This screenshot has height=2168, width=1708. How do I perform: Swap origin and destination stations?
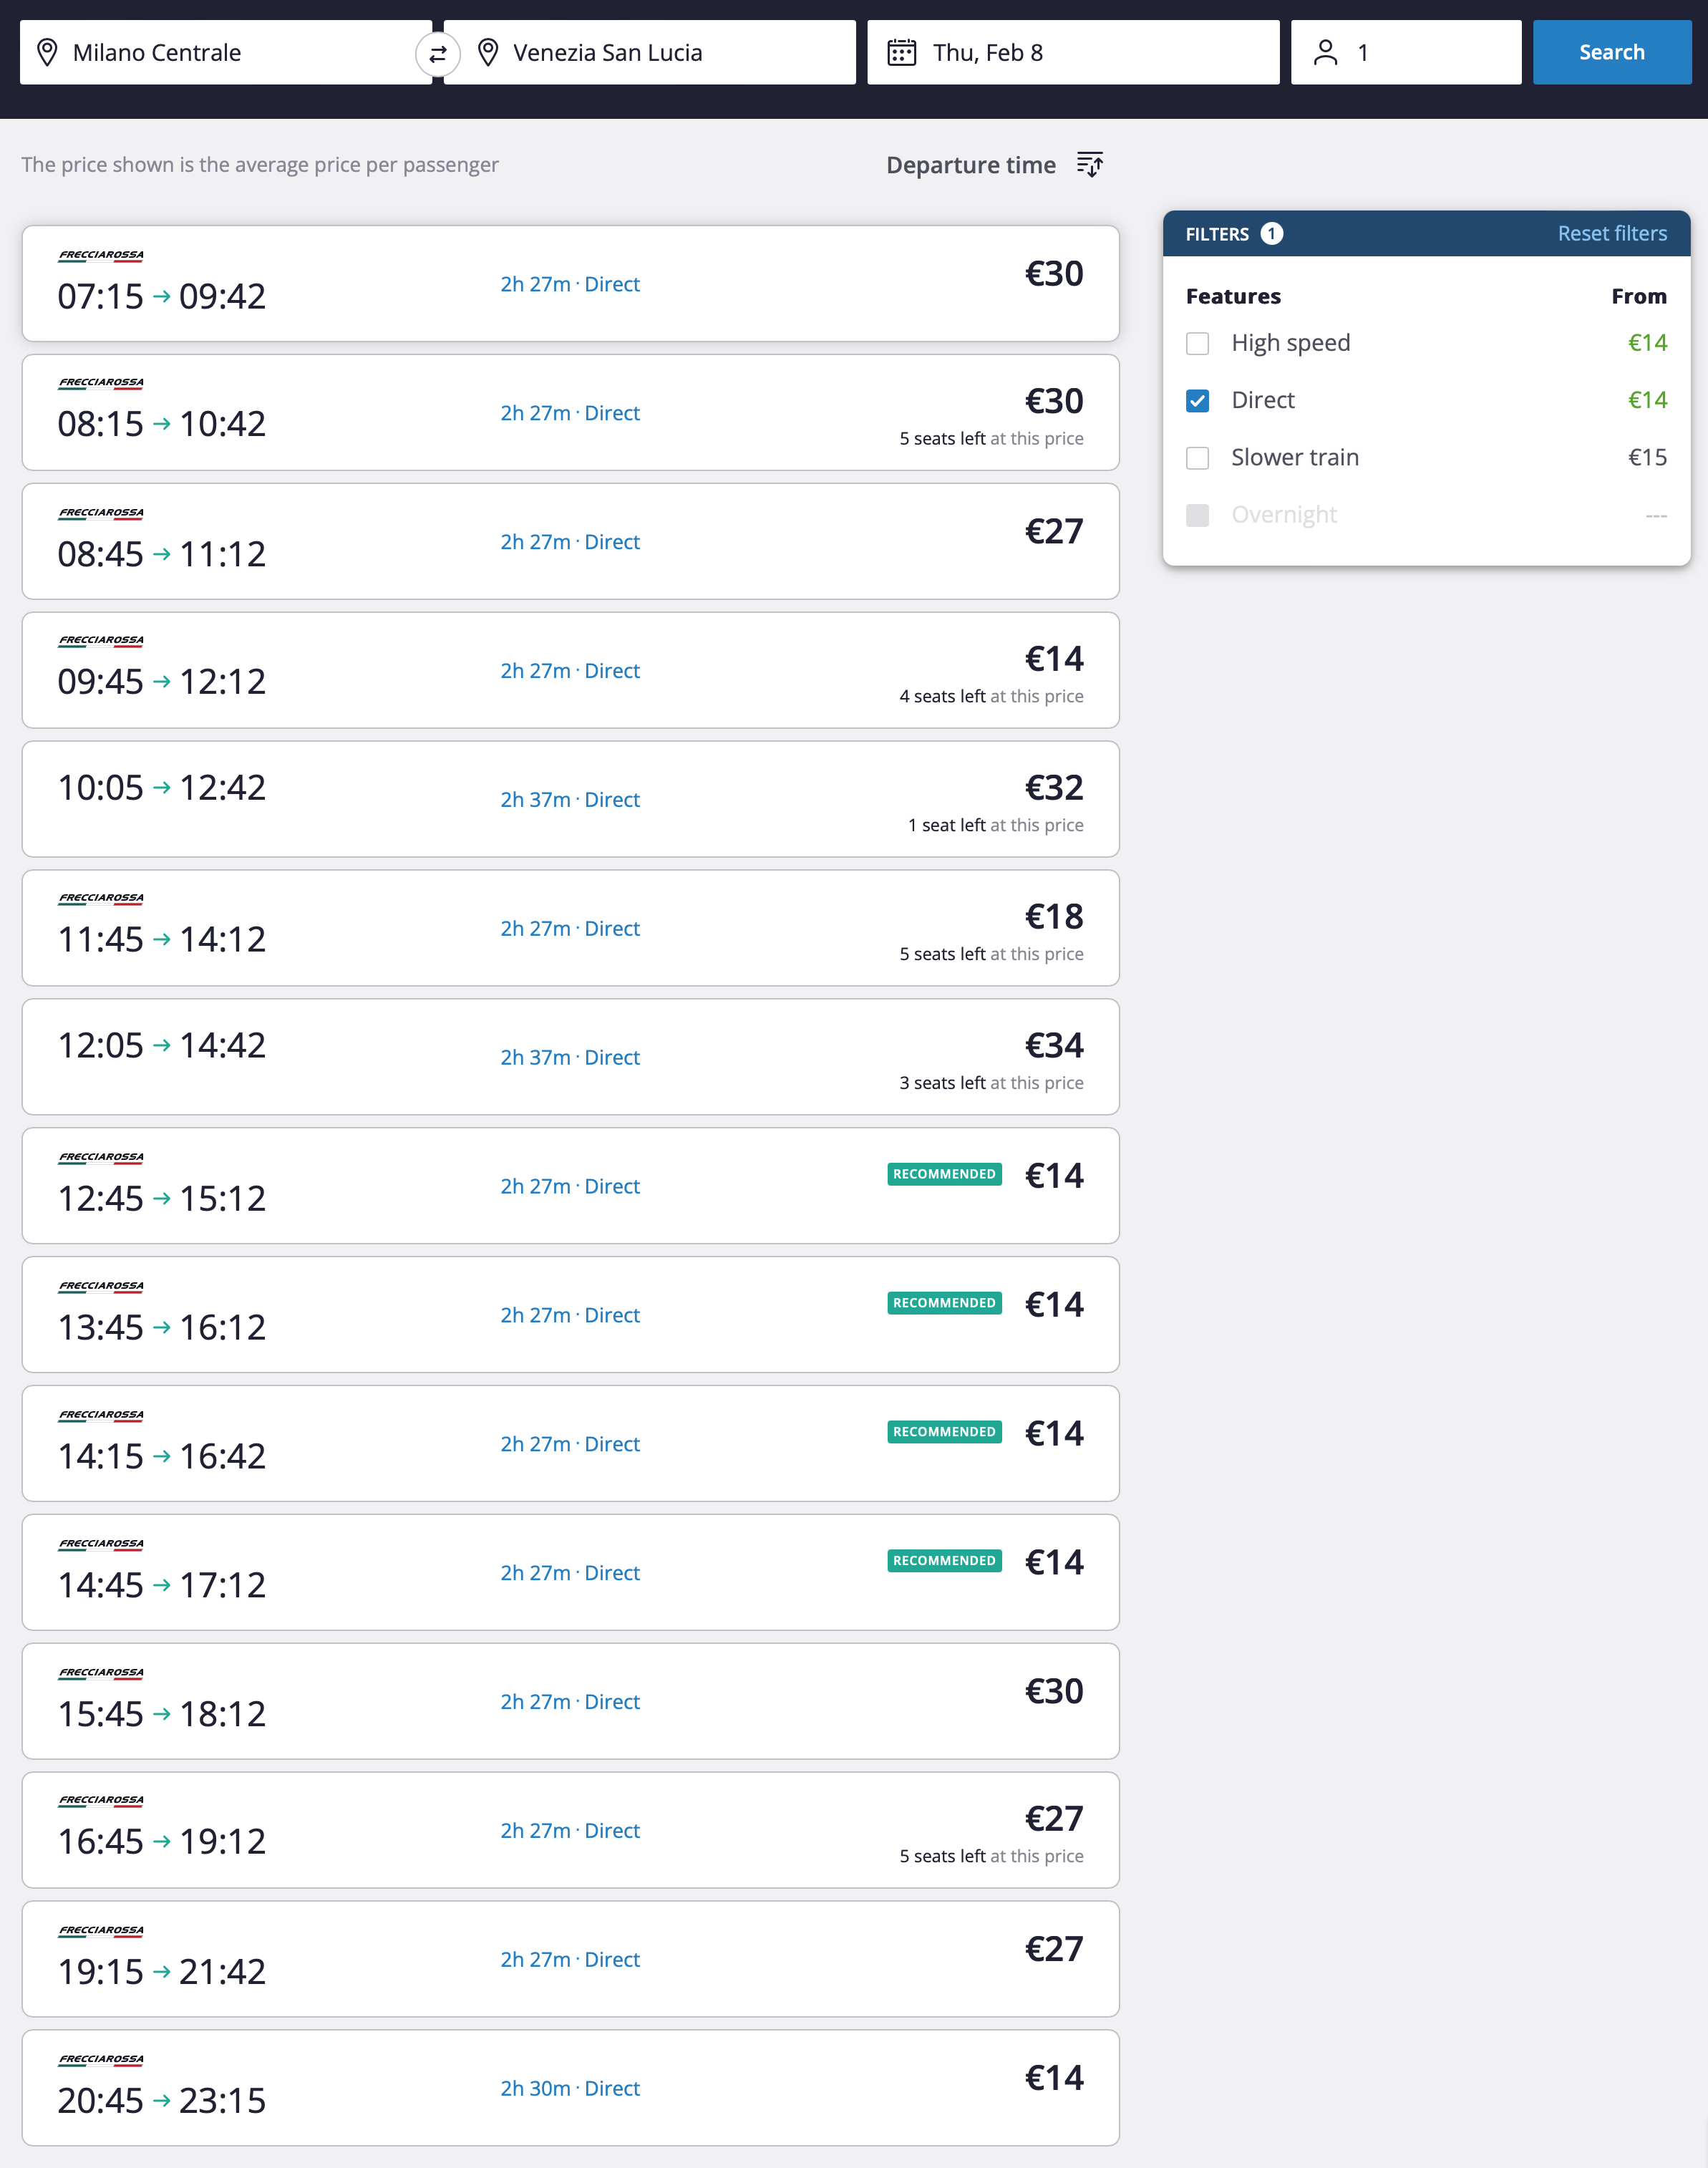click(x=437, y=54)
